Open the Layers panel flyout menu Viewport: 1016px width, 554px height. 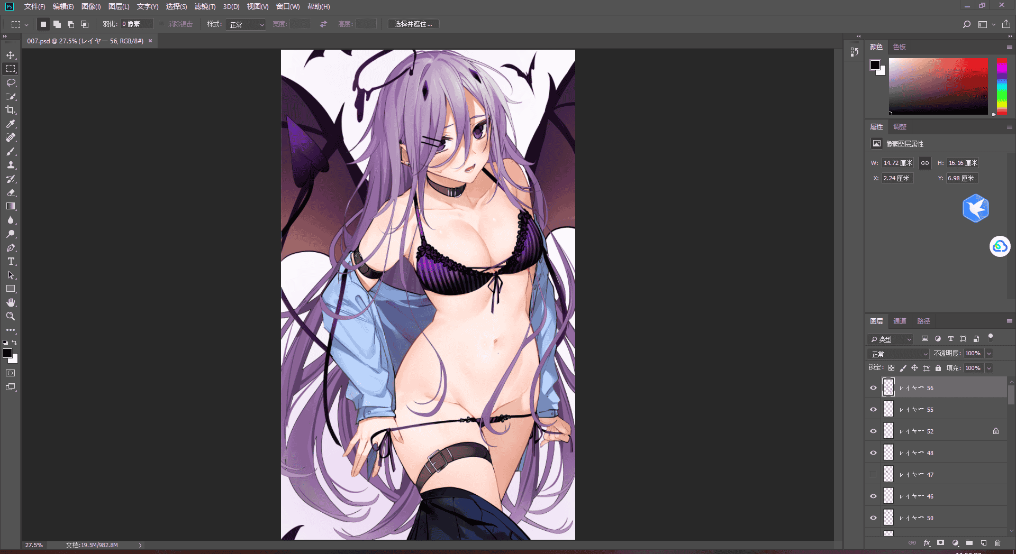[x=1009, y=321]
